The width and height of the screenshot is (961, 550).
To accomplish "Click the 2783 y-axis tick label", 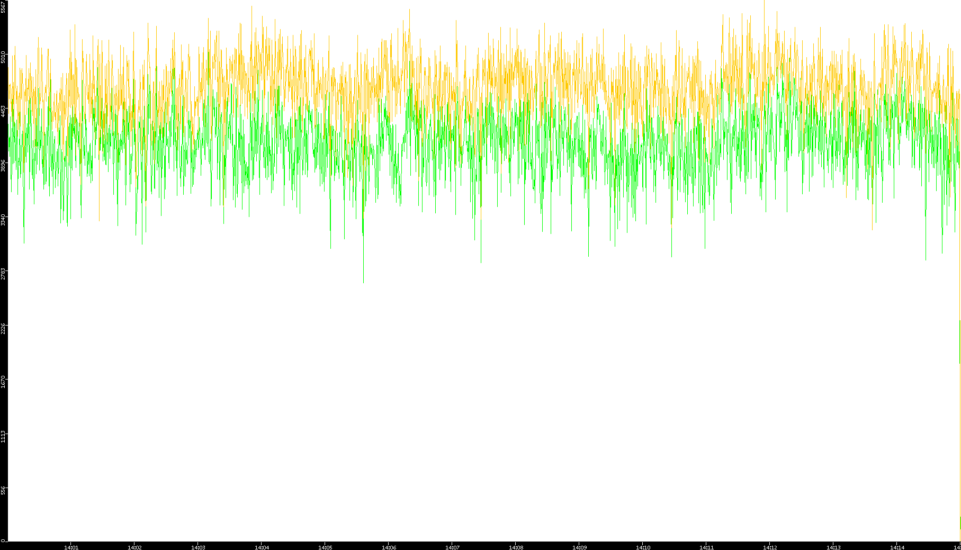I will [3, 274].
